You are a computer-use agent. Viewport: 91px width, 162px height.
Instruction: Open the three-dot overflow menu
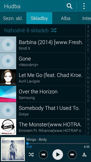[84, 6]
